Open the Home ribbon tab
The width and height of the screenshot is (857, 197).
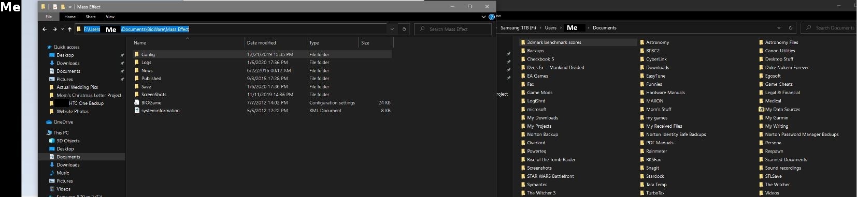point(70,17)
